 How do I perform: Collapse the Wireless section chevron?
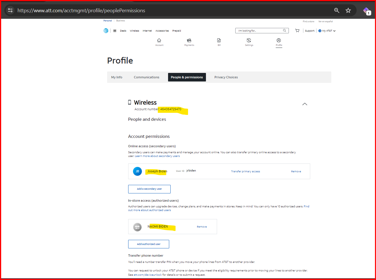tap(305, 104)
